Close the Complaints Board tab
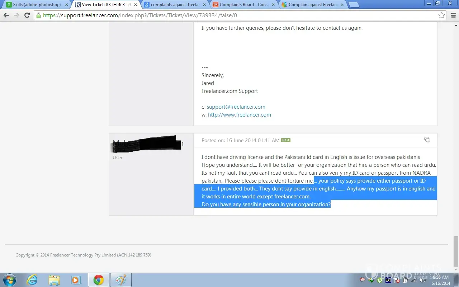 273,5
